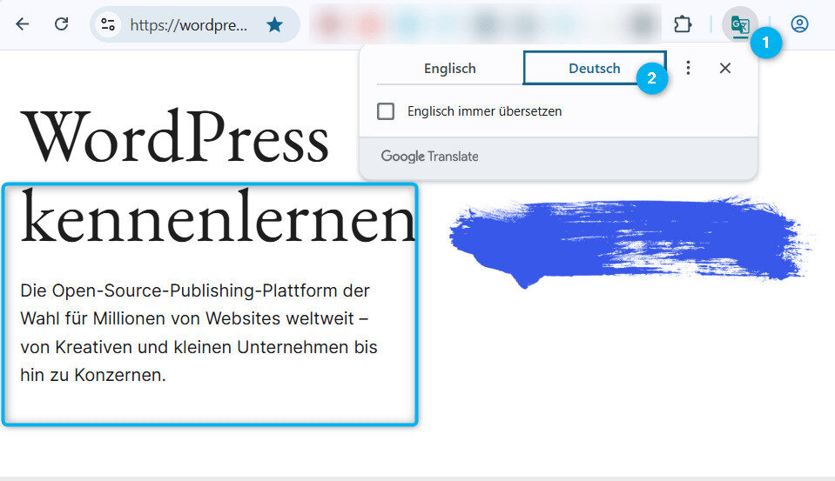
Task: Click the numbered badge 2 marker
Action: click(652, 78)
